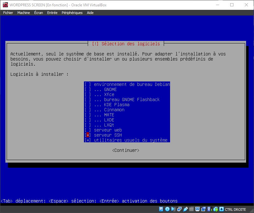Click the USB devices status icon
254x213 pixels.
click(185, 209)
